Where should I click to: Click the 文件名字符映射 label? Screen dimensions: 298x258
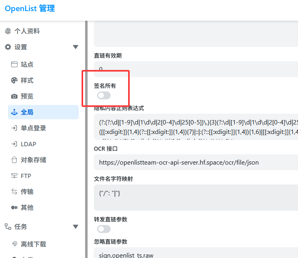[x=113, y=179]
